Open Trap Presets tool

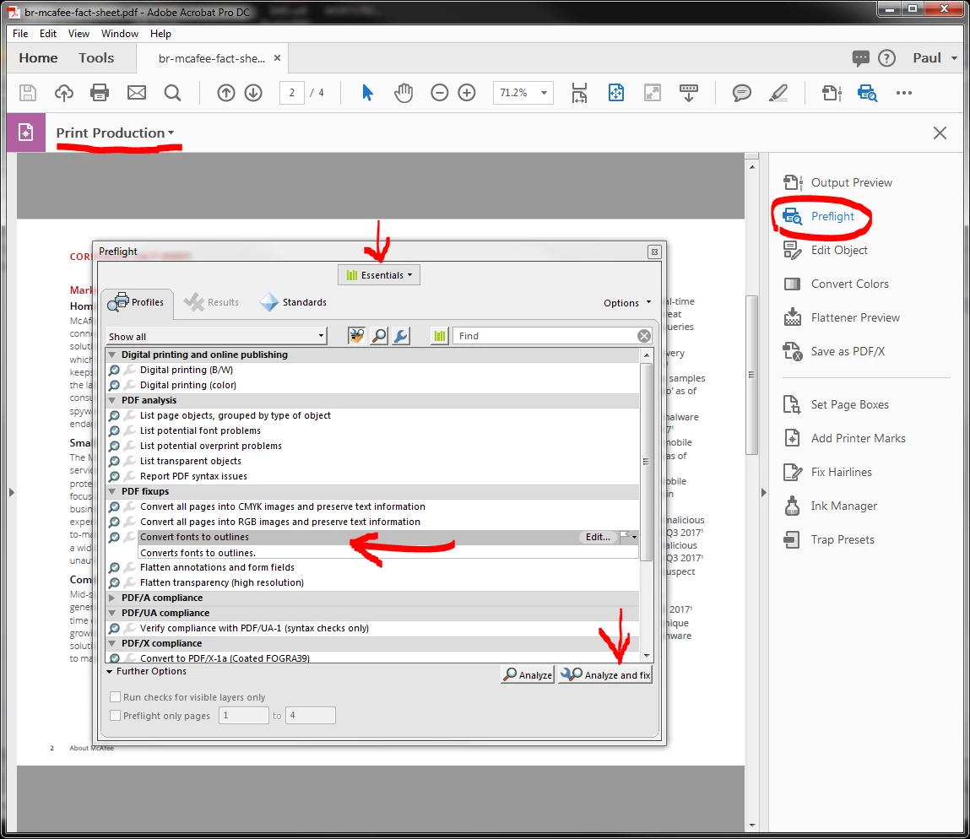829,539
